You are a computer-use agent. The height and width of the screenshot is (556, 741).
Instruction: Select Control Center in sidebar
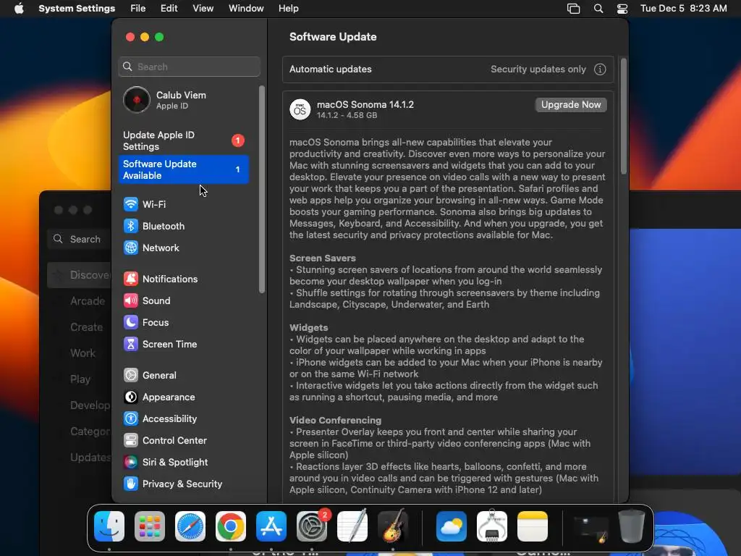point(183,441)
